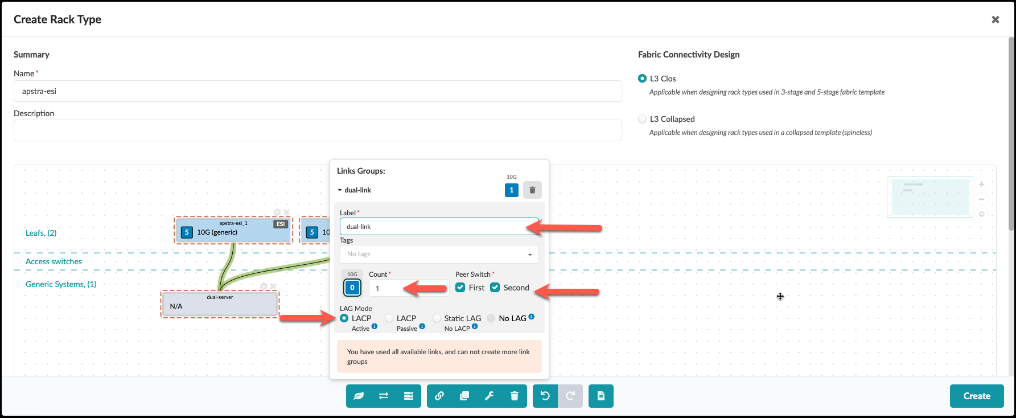1016x418 pixels.
Task: Select LACP Passive LAG mode
Action: (x=389, y=318)
